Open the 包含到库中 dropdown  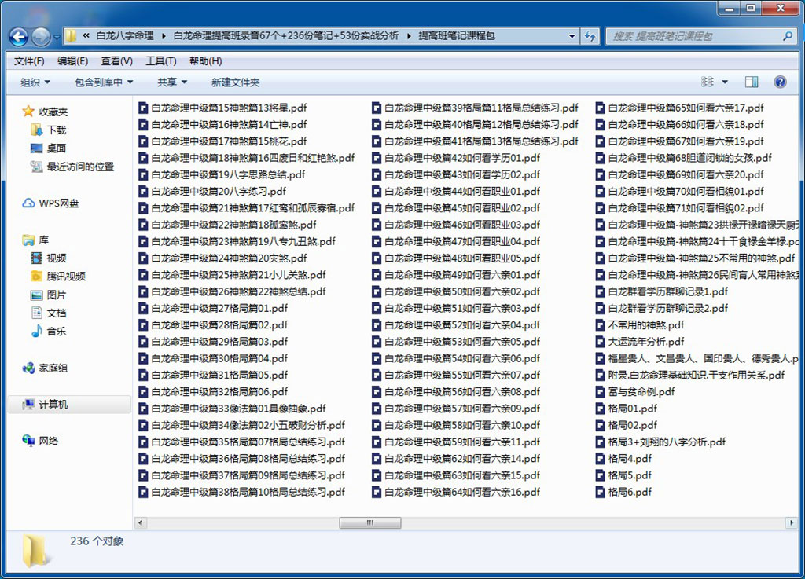[x=104, y=82]
